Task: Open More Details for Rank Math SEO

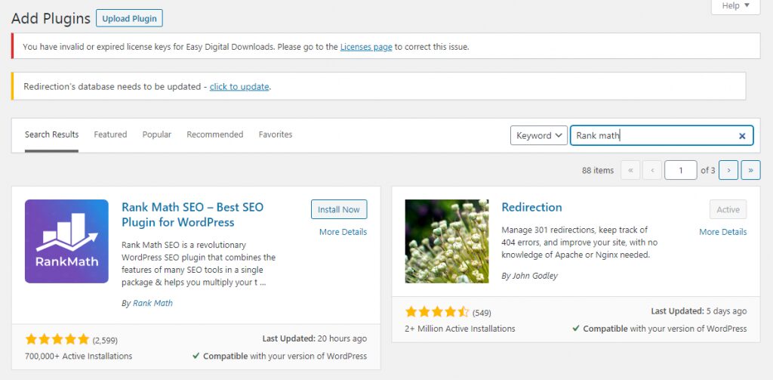Action: click(x=343, y=232)
